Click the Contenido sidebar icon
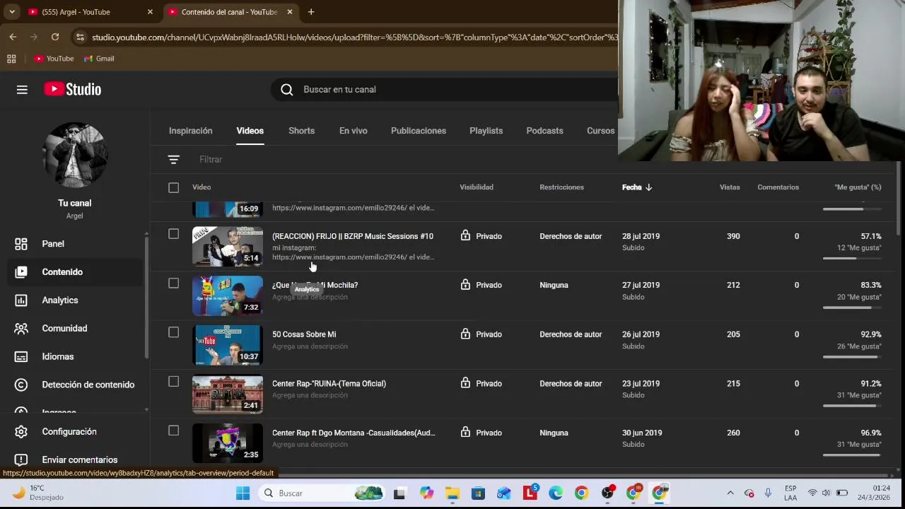The height and width of the screenshot is (509, 905). coord(21,272)
